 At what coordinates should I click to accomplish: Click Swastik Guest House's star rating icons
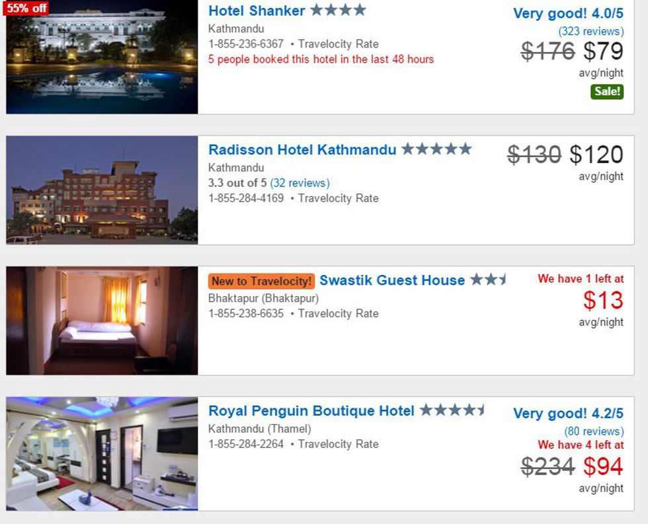(488, 280)
